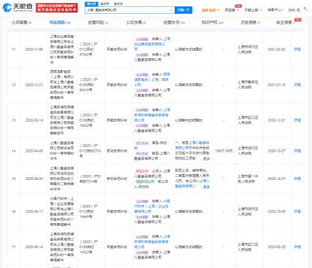Image resolution: width=312 pixels, height=268 pixels.
Task: Click row number 17
Action: (14, 247)
